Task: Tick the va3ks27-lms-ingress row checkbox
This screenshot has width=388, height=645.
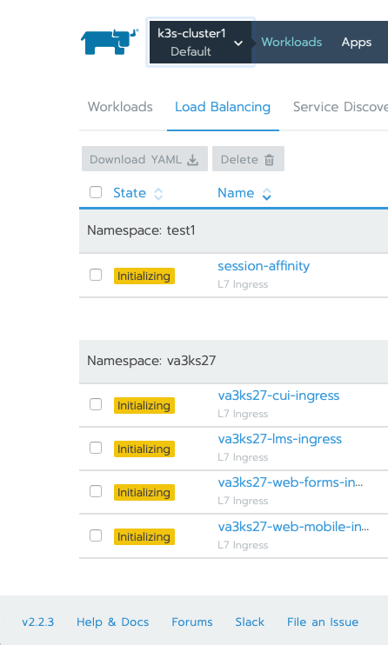Action: pyautogui.click(x=96, y=448)
